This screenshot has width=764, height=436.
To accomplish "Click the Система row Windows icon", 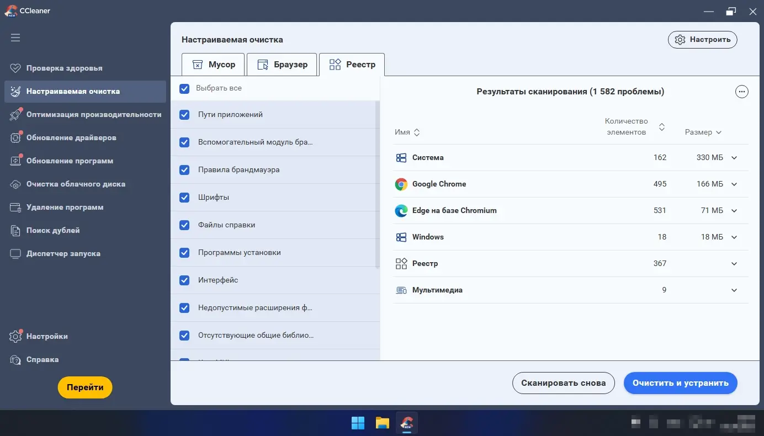I will tap(401, 158).
